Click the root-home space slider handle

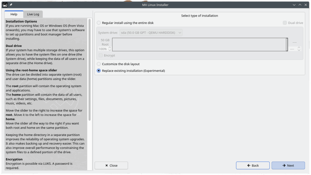(x=287, y=45)
